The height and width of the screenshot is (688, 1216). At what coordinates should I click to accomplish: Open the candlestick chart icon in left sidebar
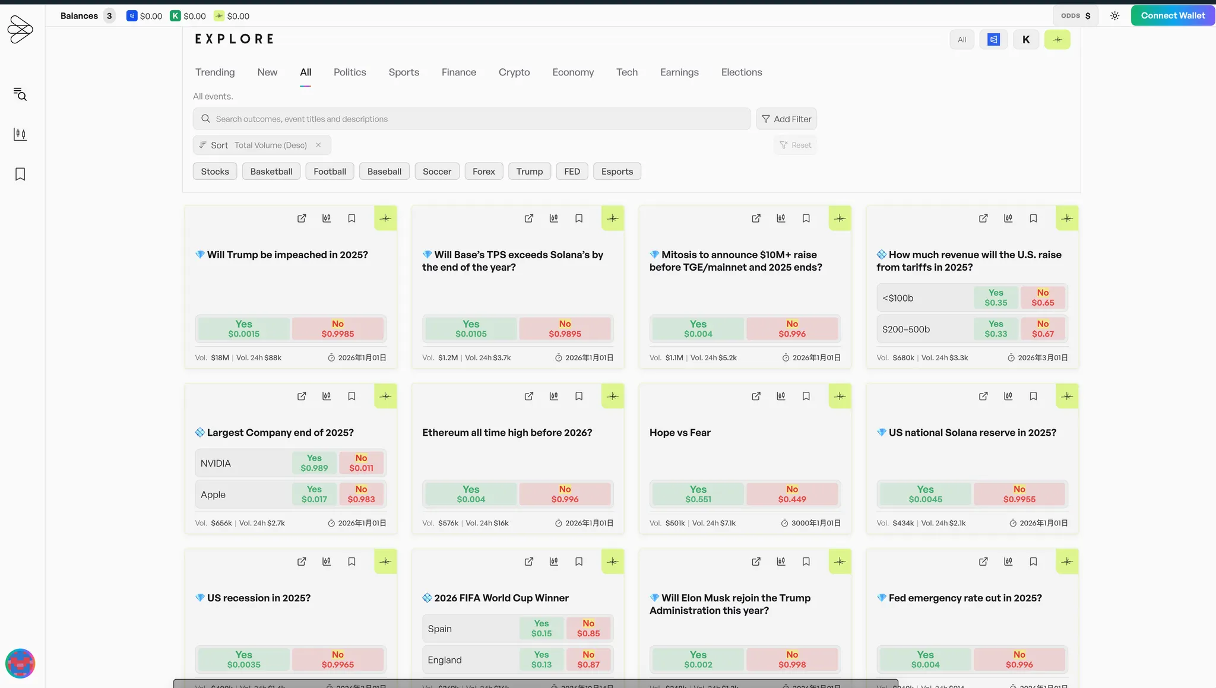(x=20, y=134)
